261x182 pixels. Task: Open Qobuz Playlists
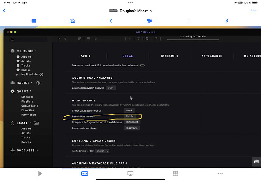[27, 101]
